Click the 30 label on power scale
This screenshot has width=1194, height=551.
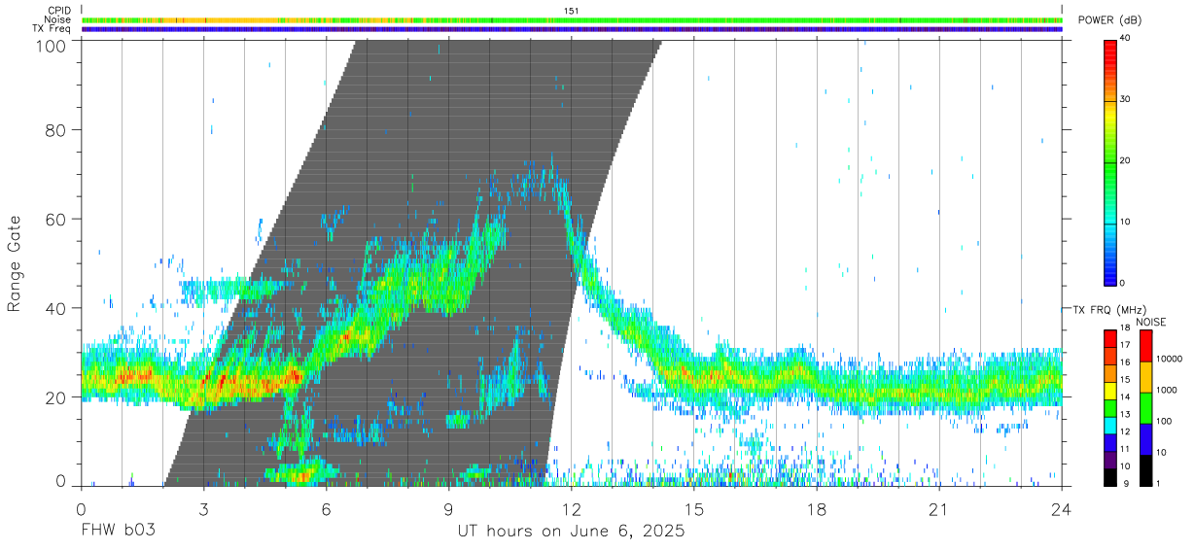click(x=1124, y=99)
